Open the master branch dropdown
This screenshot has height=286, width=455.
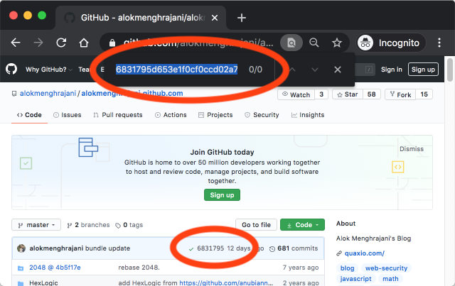[36, 225]
